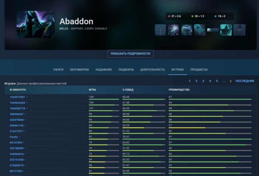The width and height of the screenshot is (259, 176).
Task: View the Aphotic Shield ability with 110 mana
Action: pos(186,30)
